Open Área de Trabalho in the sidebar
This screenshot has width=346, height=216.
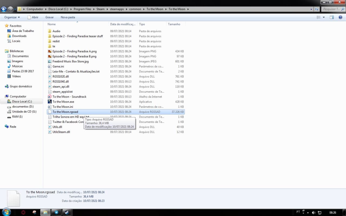click(x=23, y=31)
